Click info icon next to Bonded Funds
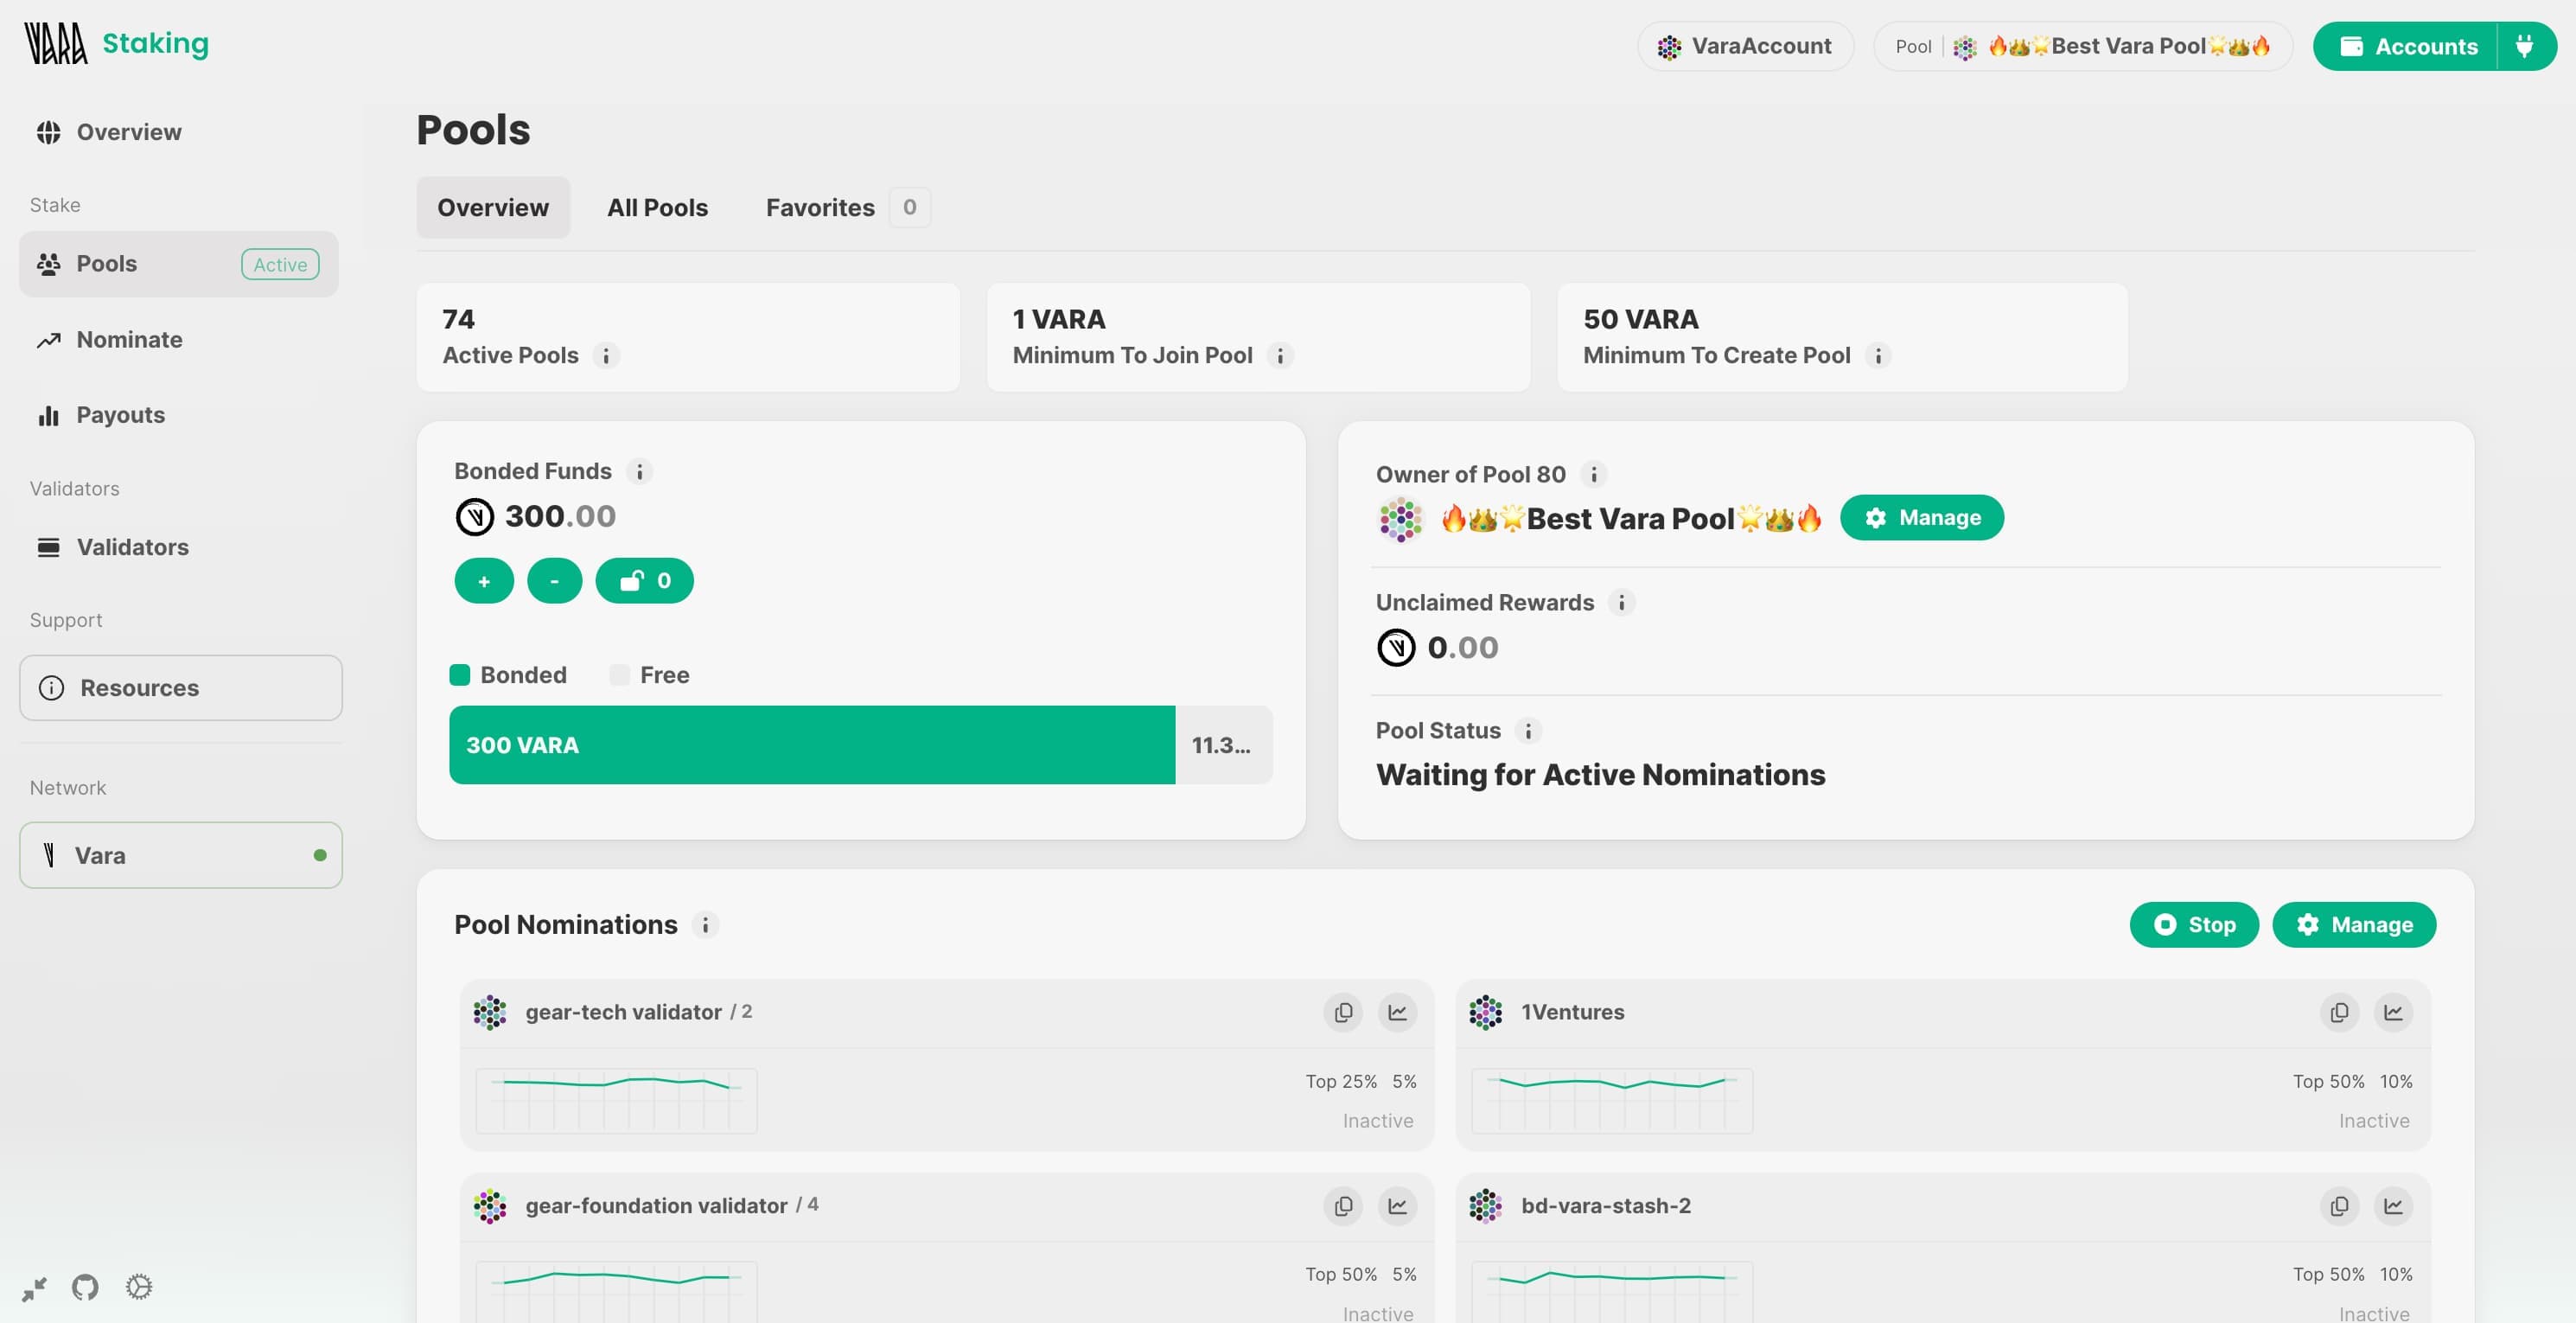 click(640, 471)
